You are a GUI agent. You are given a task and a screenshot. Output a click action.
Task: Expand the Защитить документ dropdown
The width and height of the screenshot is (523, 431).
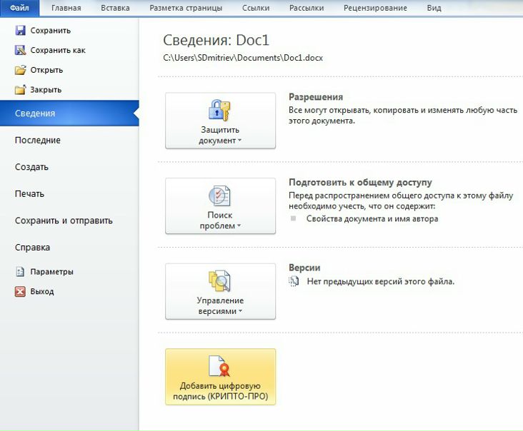click(220, 136)
